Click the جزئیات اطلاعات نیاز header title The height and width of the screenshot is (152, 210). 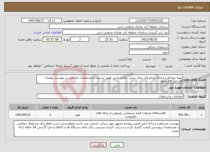click(190, 7)
